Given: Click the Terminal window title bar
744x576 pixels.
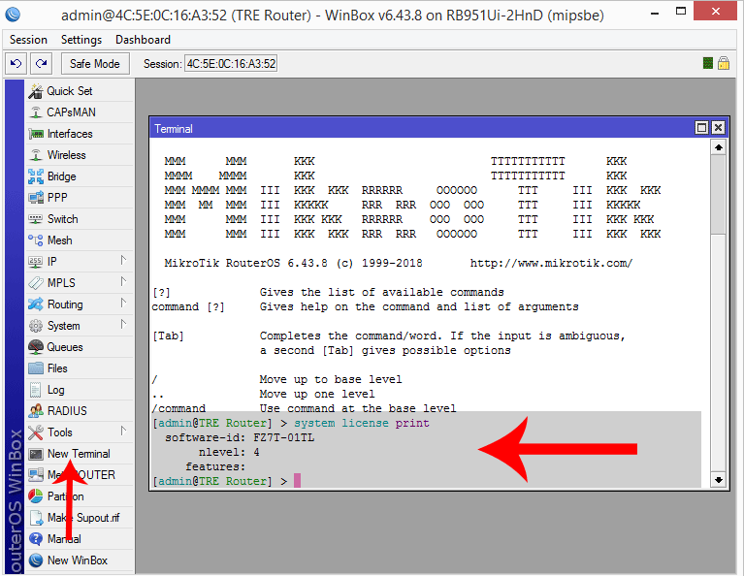Looking at the screenshot, I should pyautogui.click(x=422, y=128).
